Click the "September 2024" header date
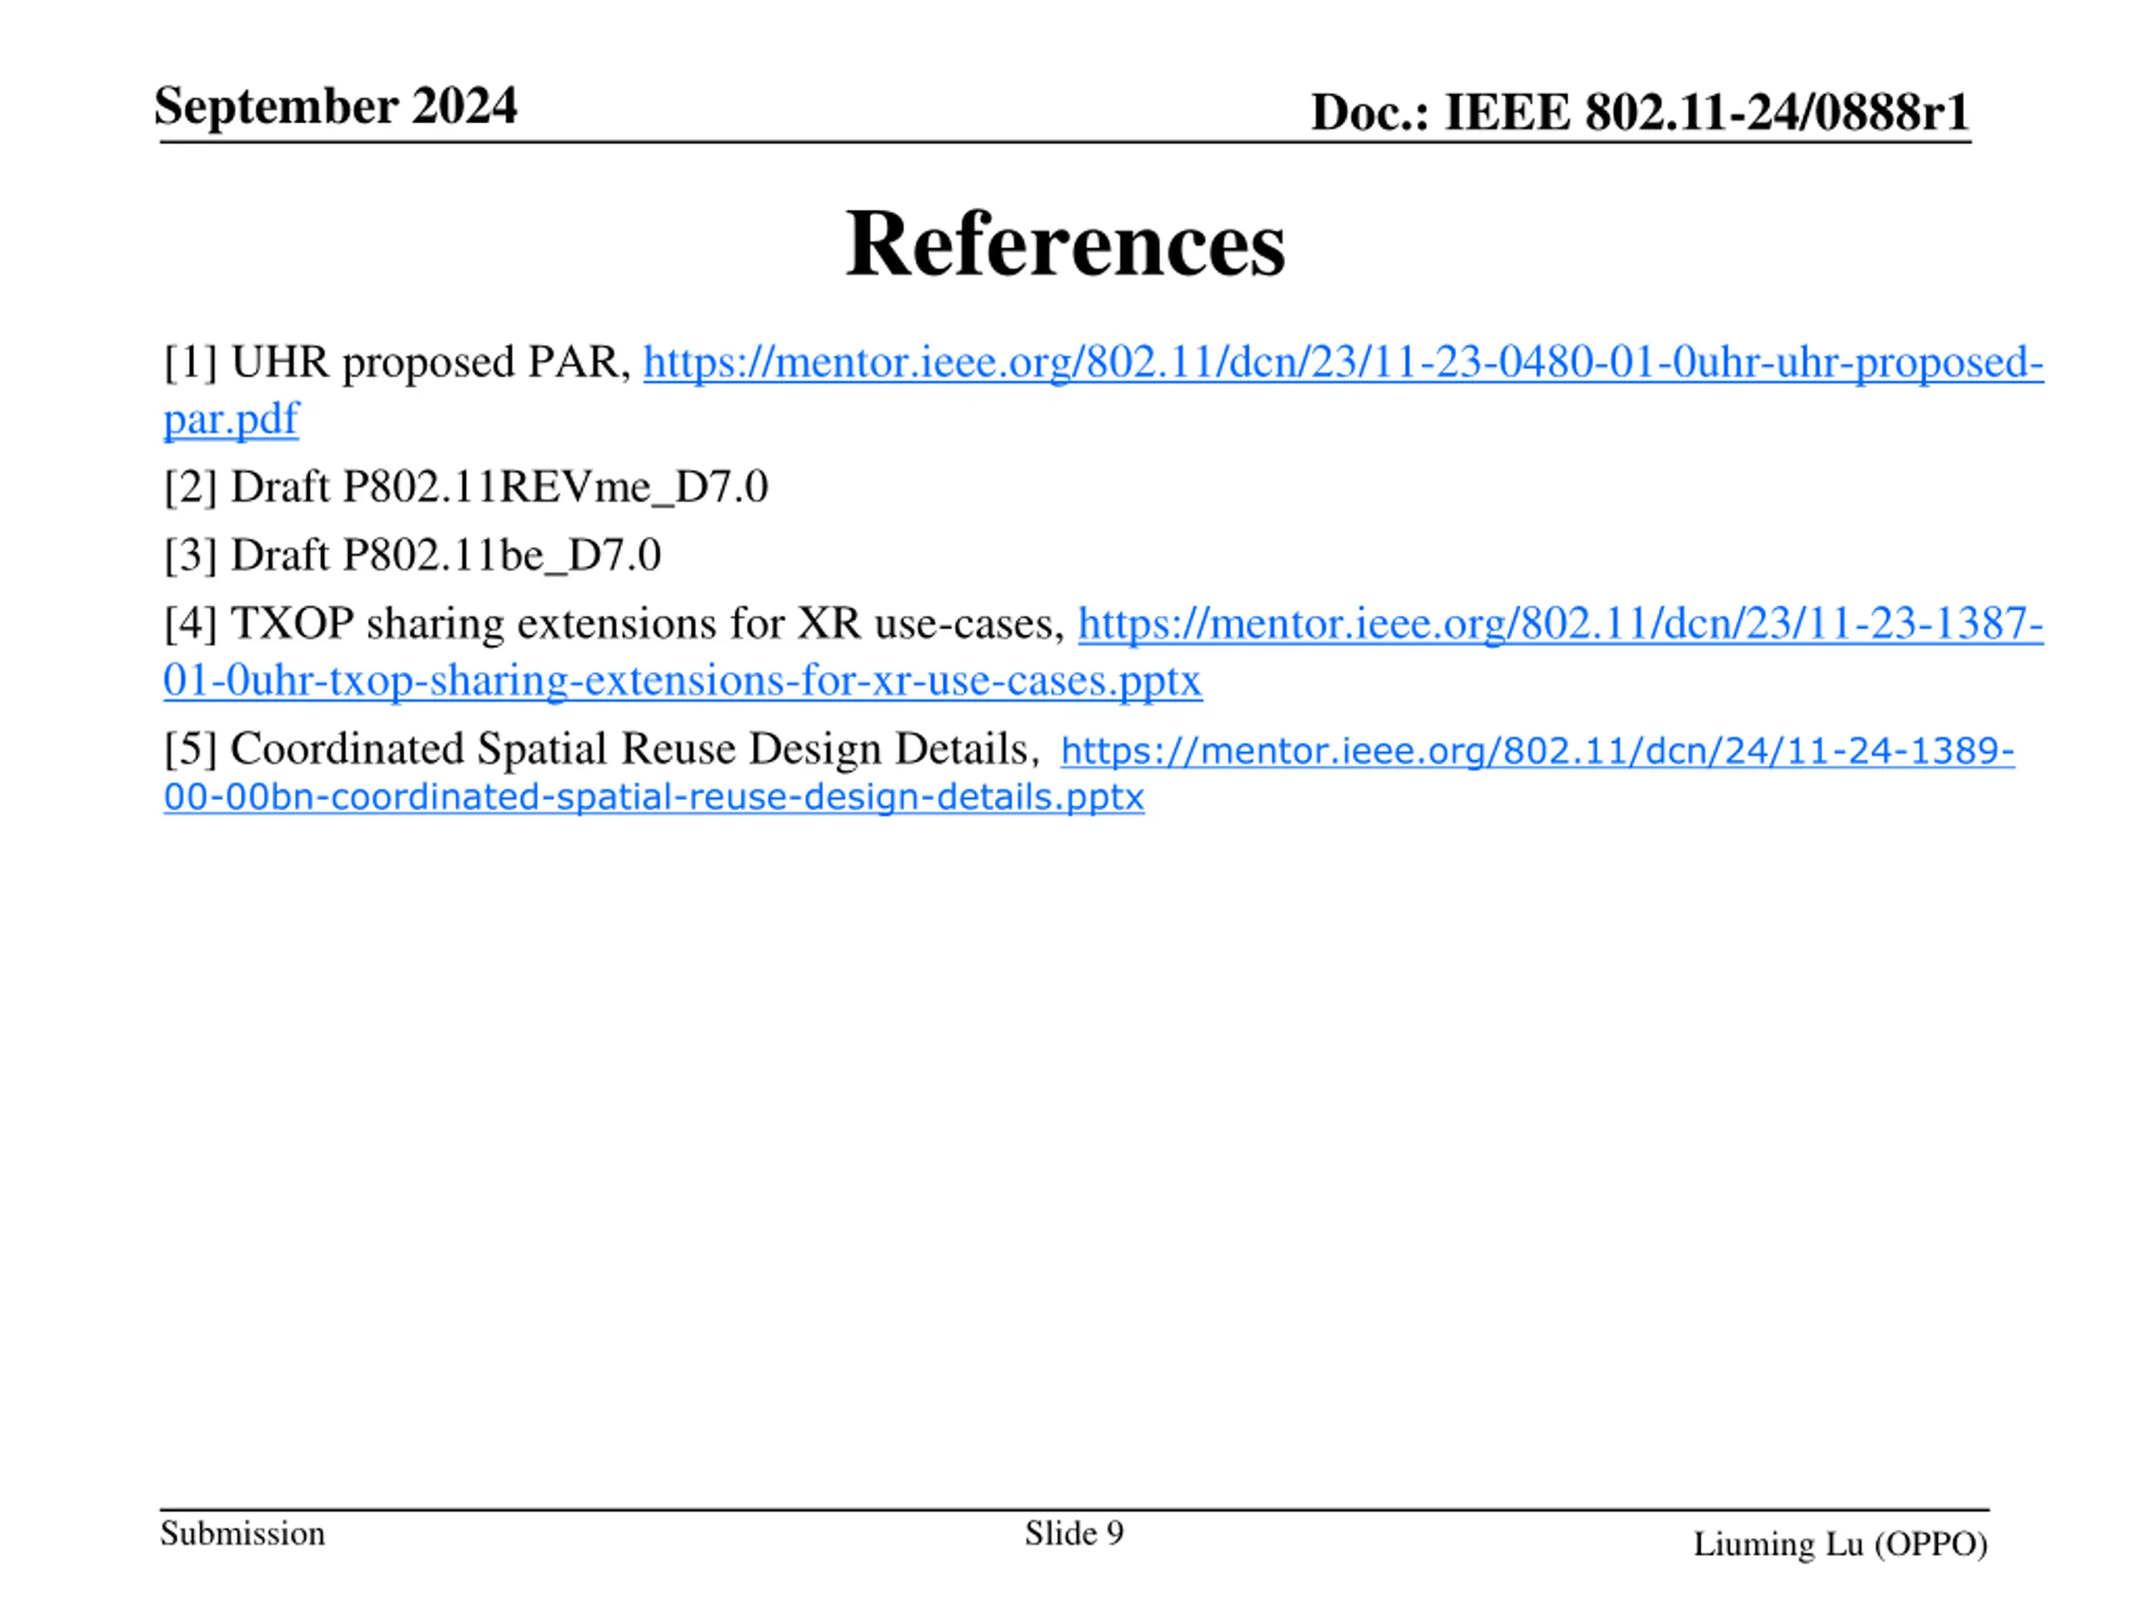 [x=336, y=105]
